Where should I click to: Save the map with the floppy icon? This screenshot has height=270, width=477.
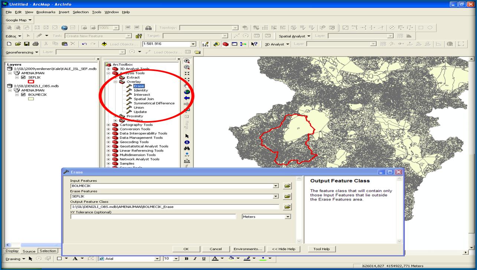pos(26,44)
